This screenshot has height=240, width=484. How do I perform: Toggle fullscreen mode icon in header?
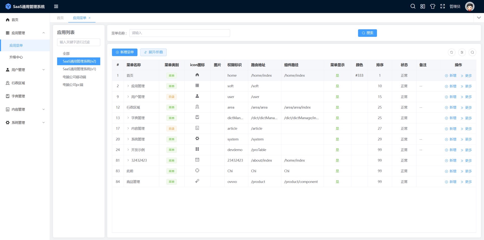(442, 6)
